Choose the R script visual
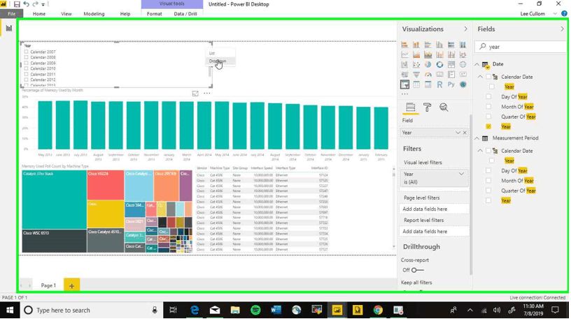This screenshot has width=571, height=319. (439, 84)
